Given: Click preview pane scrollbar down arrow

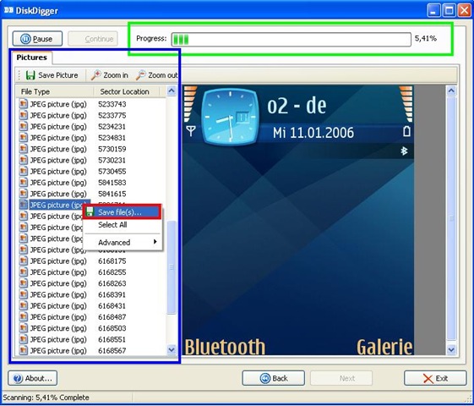Looking at the screenshot, I should click(451, 350).
